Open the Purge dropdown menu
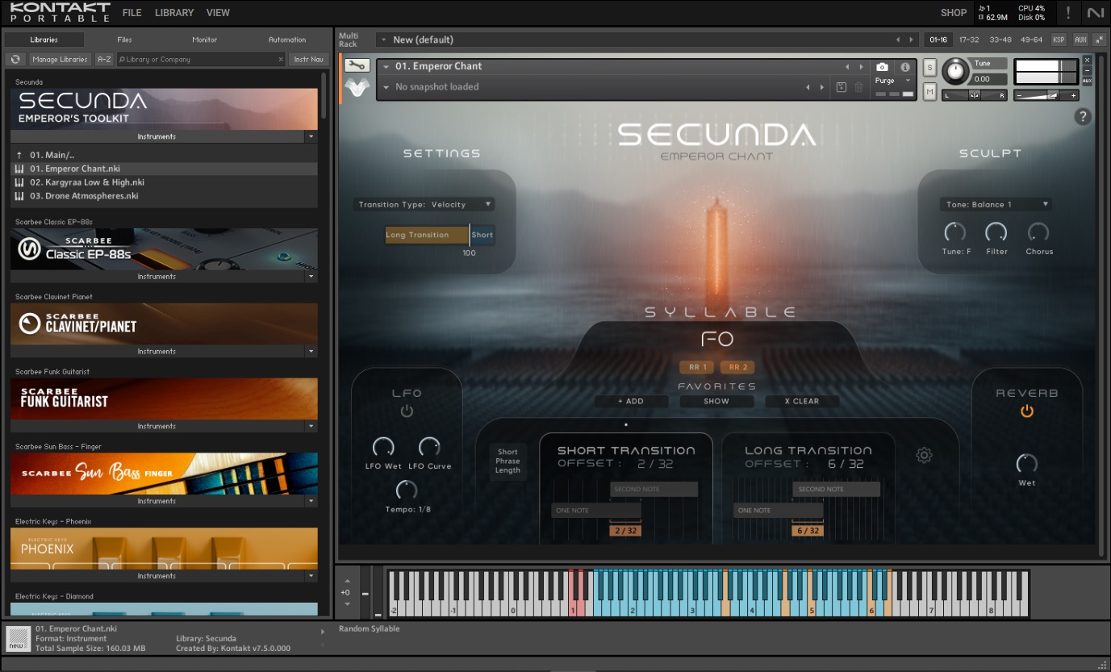This screenshot has width=1111, height=672. coord(894,81)
